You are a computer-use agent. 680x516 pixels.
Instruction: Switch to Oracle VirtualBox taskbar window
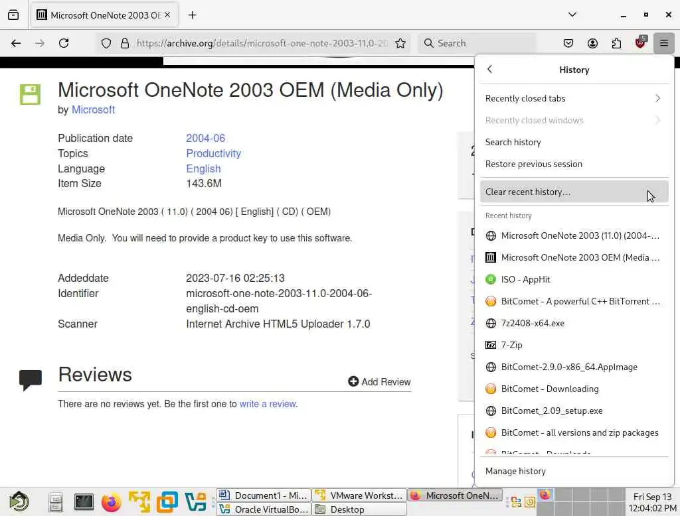point(264,509)
